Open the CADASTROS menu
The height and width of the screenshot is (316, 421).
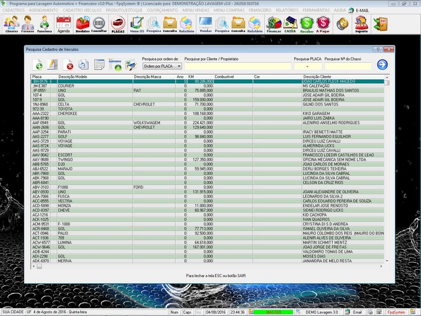(14, 10)
